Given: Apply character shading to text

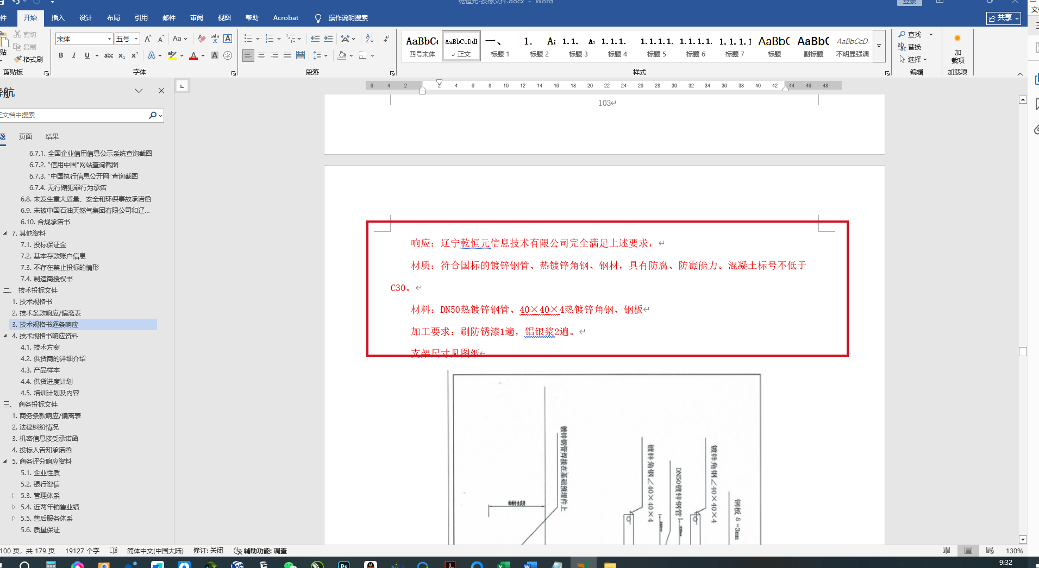Looking at the screenshot, I should pos(215,55).
